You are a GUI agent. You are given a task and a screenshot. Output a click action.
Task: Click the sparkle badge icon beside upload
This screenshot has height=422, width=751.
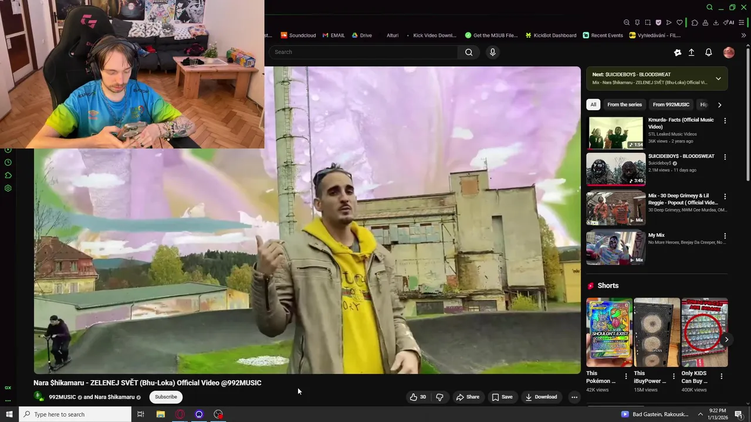coord(678,52)
